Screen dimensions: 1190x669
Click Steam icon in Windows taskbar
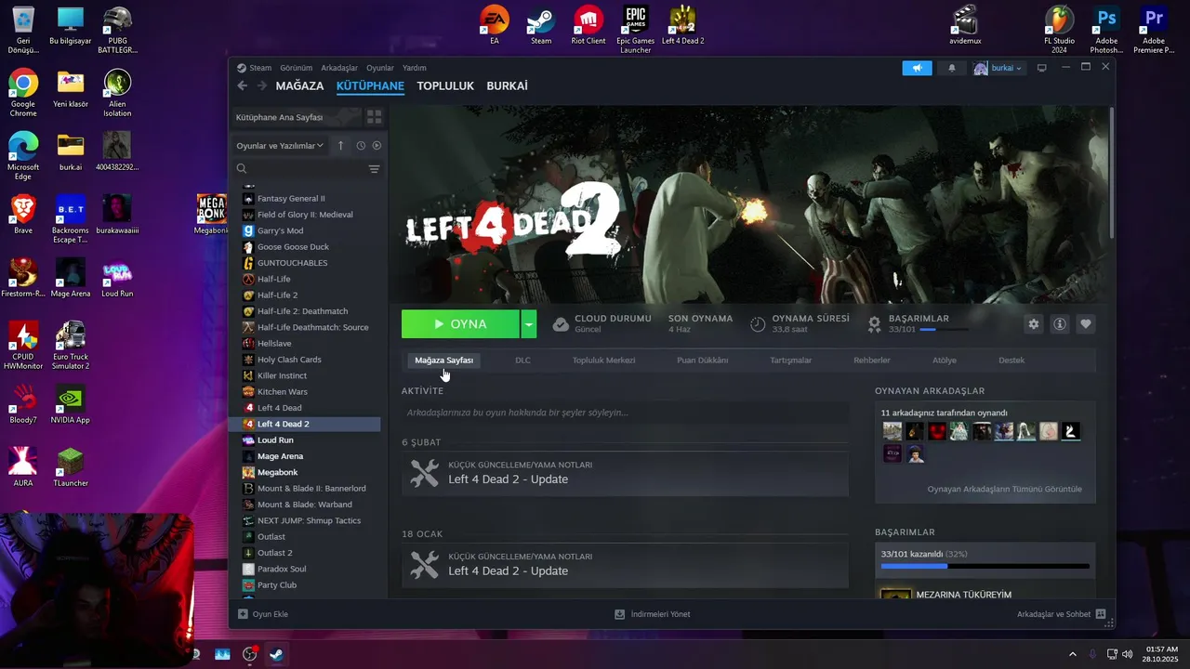tap(276, 654)
